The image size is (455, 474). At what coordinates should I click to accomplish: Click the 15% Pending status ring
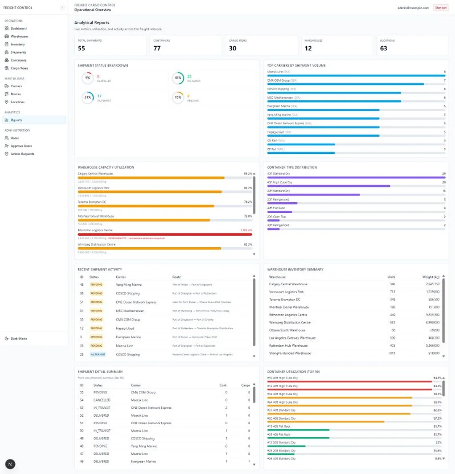point(178,97)
